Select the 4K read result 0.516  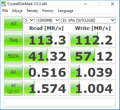click(46, 72)
